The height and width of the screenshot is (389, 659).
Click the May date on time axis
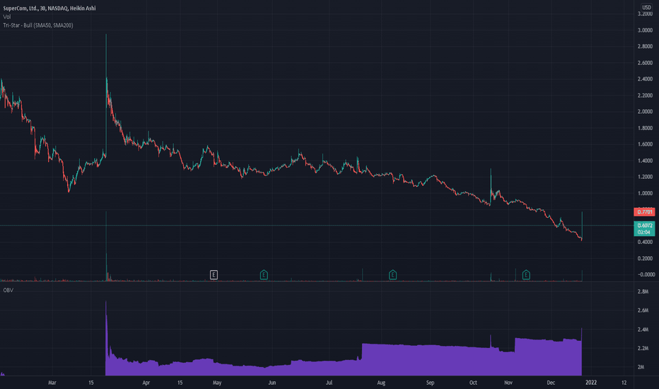pos(217,383)
